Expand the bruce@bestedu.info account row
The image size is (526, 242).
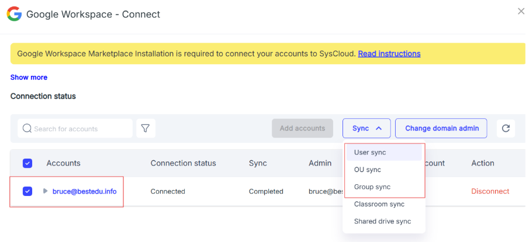(46, 191)
